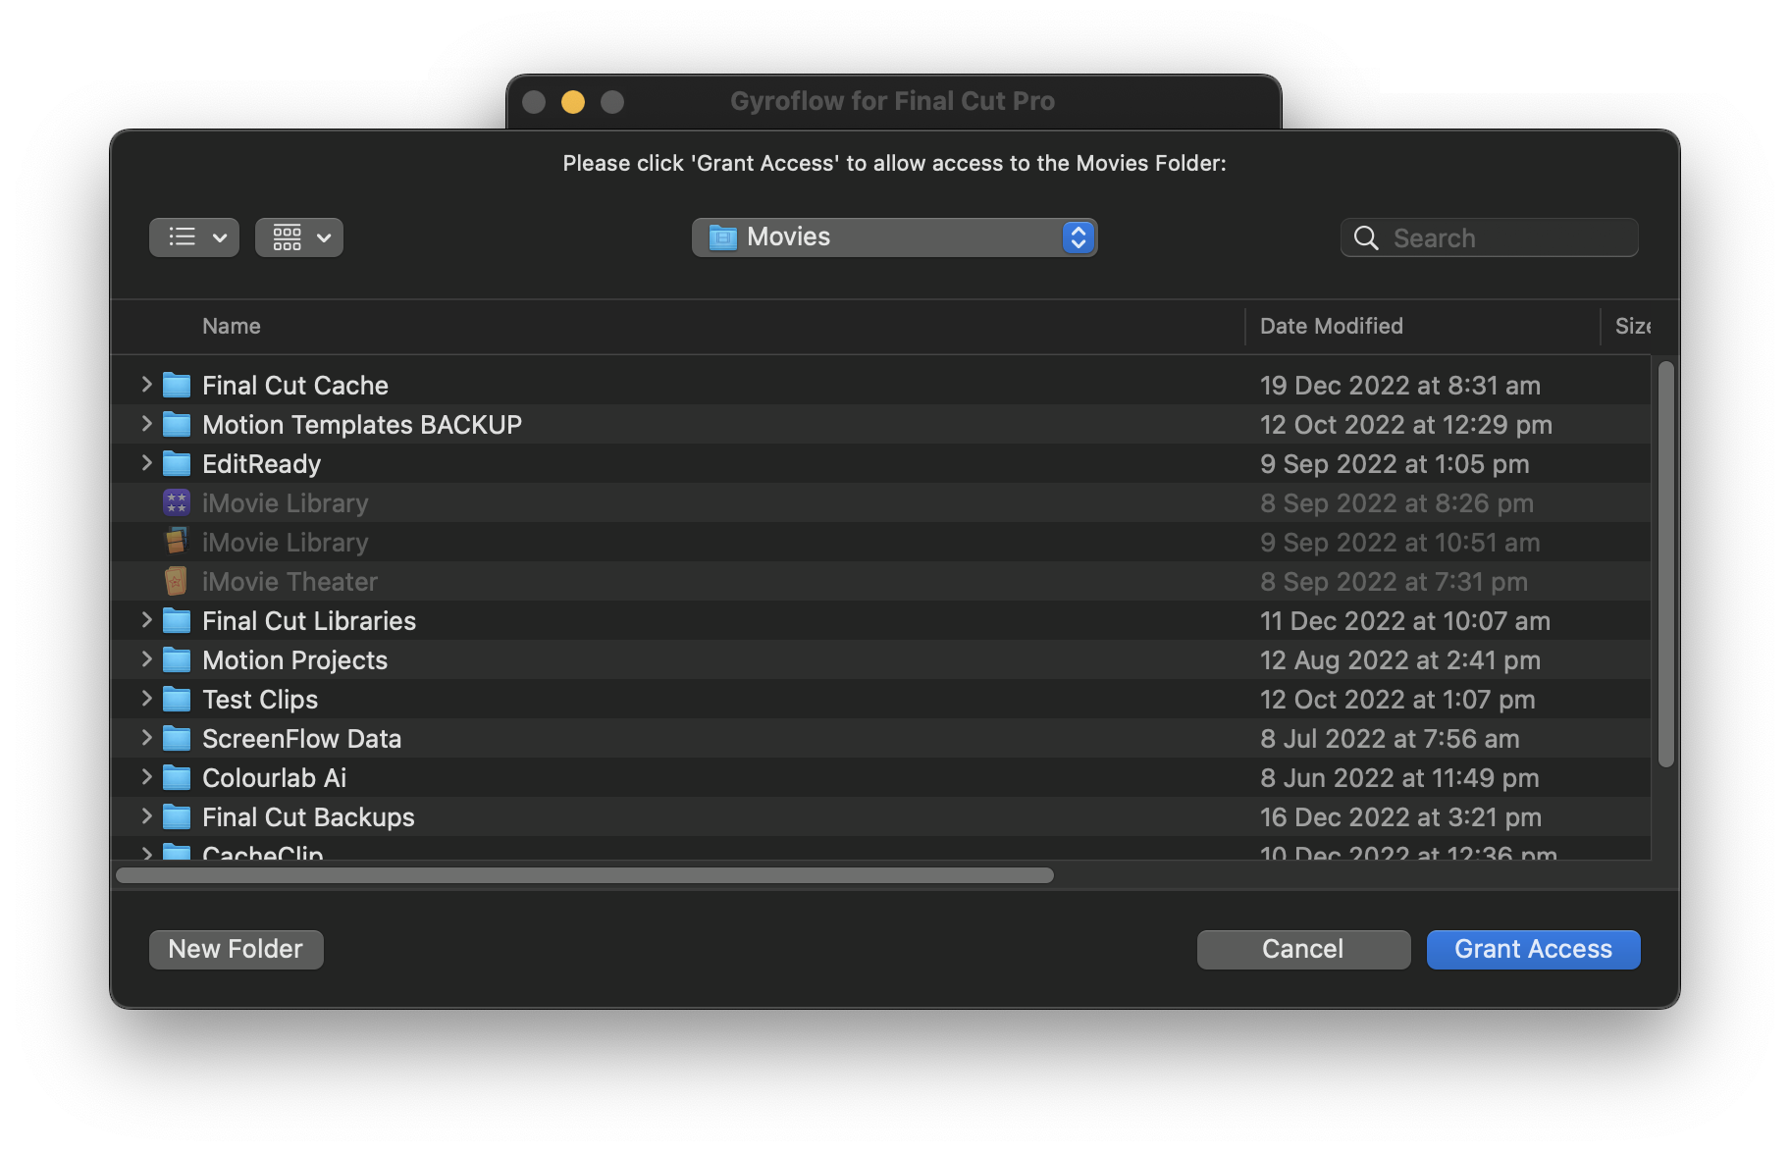Click the Movies folder icon in the location popup
Viewport: 1790px width, 1154px height.
point(723,237)
